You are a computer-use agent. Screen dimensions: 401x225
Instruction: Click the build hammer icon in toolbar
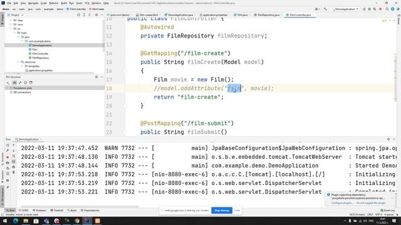[325, 9]
